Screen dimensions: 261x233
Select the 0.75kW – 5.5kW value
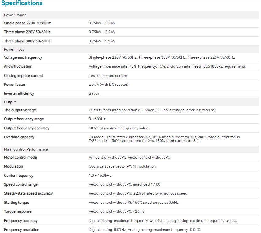click(x=102, y=41)
